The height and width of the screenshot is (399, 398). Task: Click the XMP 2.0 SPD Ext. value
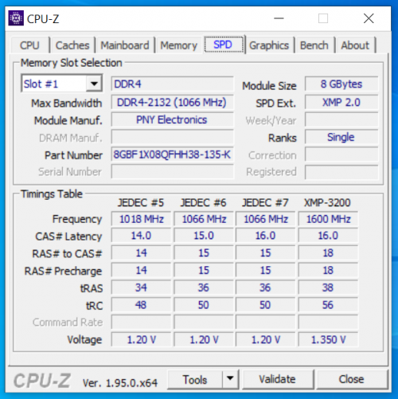tap(341, 102)
